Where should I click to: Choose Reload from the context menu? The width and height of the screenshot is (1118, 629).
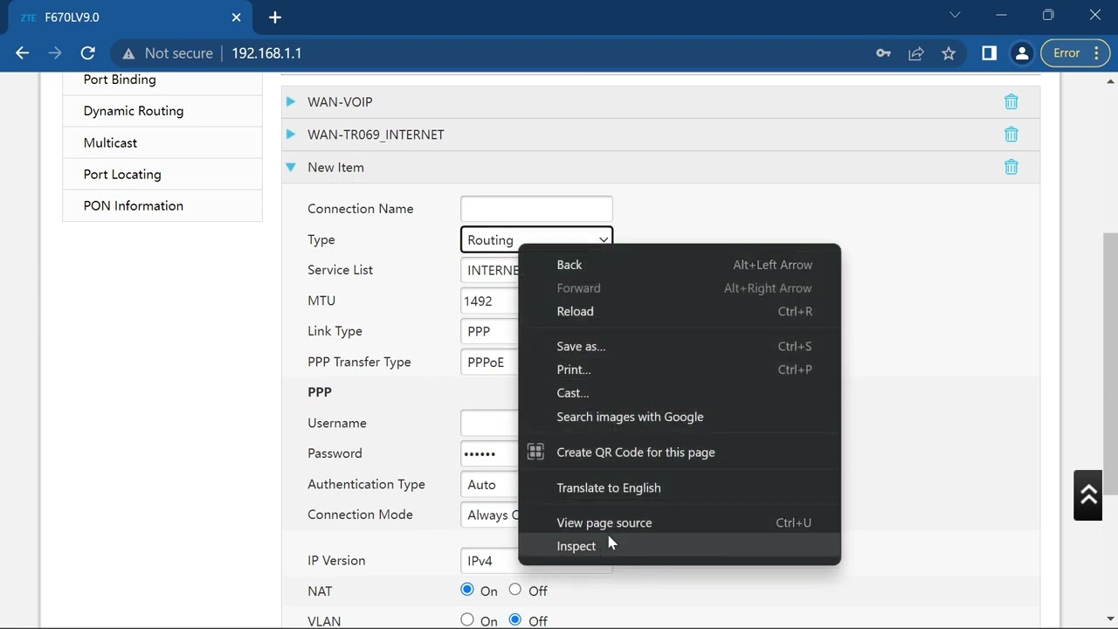(x=680, y=311)
